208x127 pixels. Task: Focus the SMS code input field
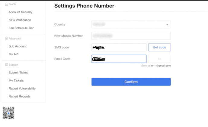[x=119, y=47]
